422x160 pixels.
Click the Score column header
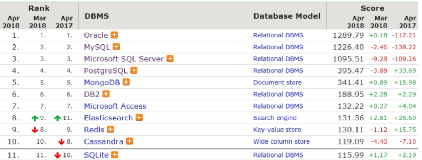[x=372, y=8]
